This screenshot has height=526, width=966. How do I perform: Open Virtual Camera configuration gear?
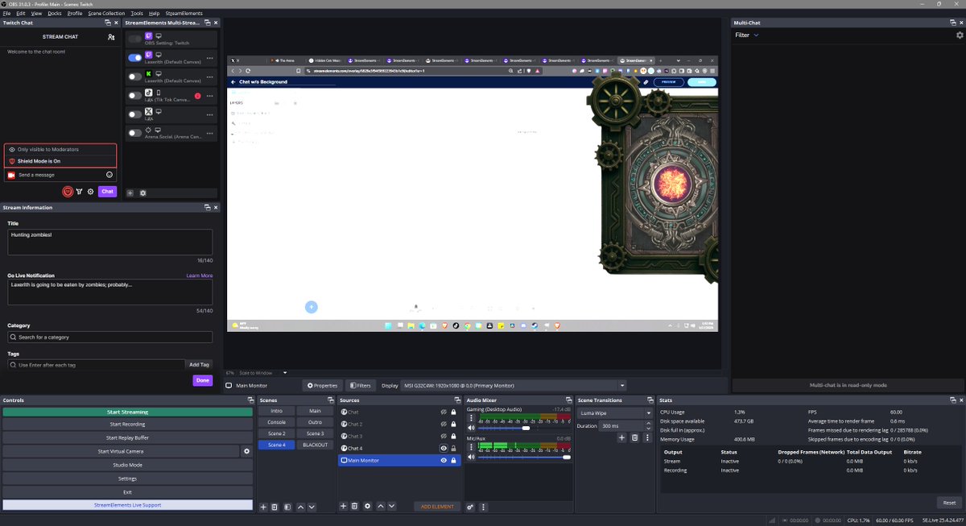pyautogui.click(x=247, y=452)
